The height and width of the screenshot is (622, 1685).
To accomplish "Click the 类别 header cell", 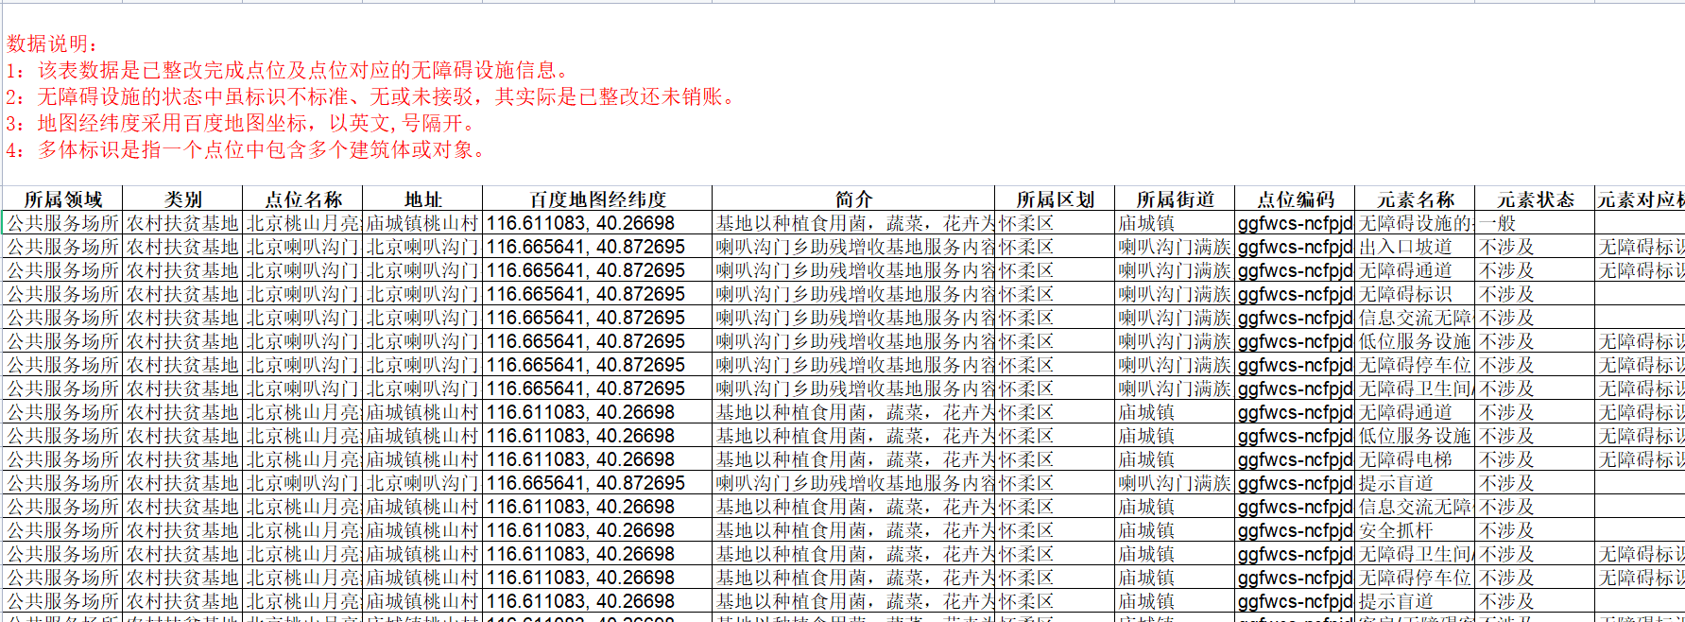I will click(x=182, y=199).
